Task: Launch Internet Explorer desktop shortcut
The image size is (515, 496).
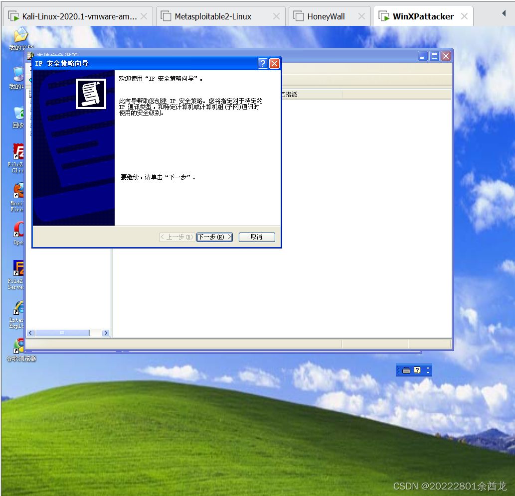Action: 17,314
